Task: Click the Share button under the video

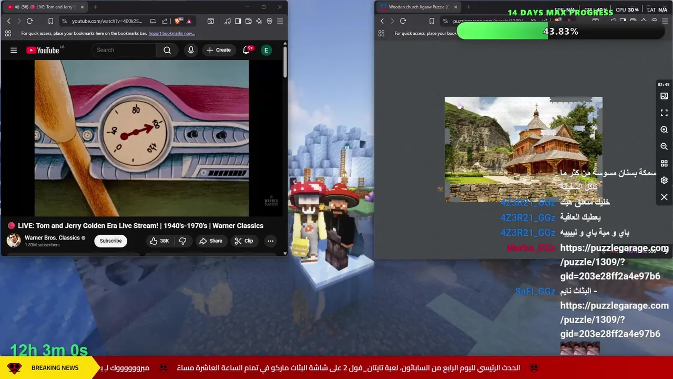Action: (210, 241)
